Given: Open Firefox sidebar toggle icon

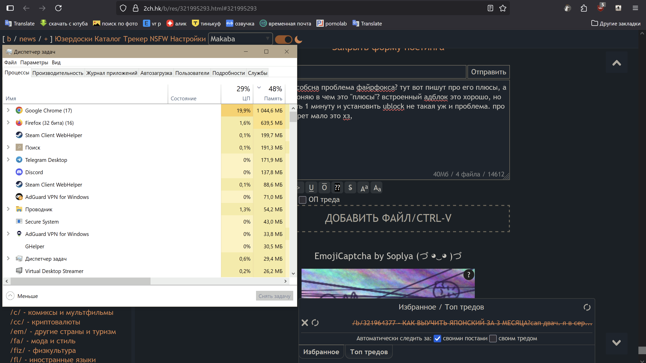Looking at the screenshot, I should (x=10, y=8).
